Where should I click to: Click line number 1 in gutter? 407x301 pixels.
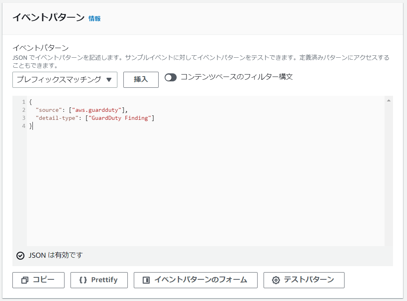[x=24, y=102]
